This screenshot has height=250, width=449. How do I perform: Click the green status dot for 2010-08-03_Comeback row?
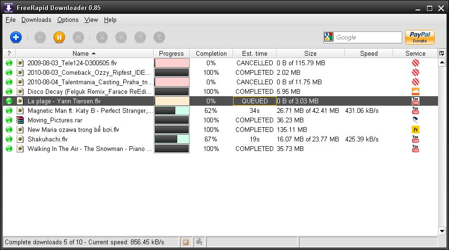pyautogui.click(x=9, y=72)
